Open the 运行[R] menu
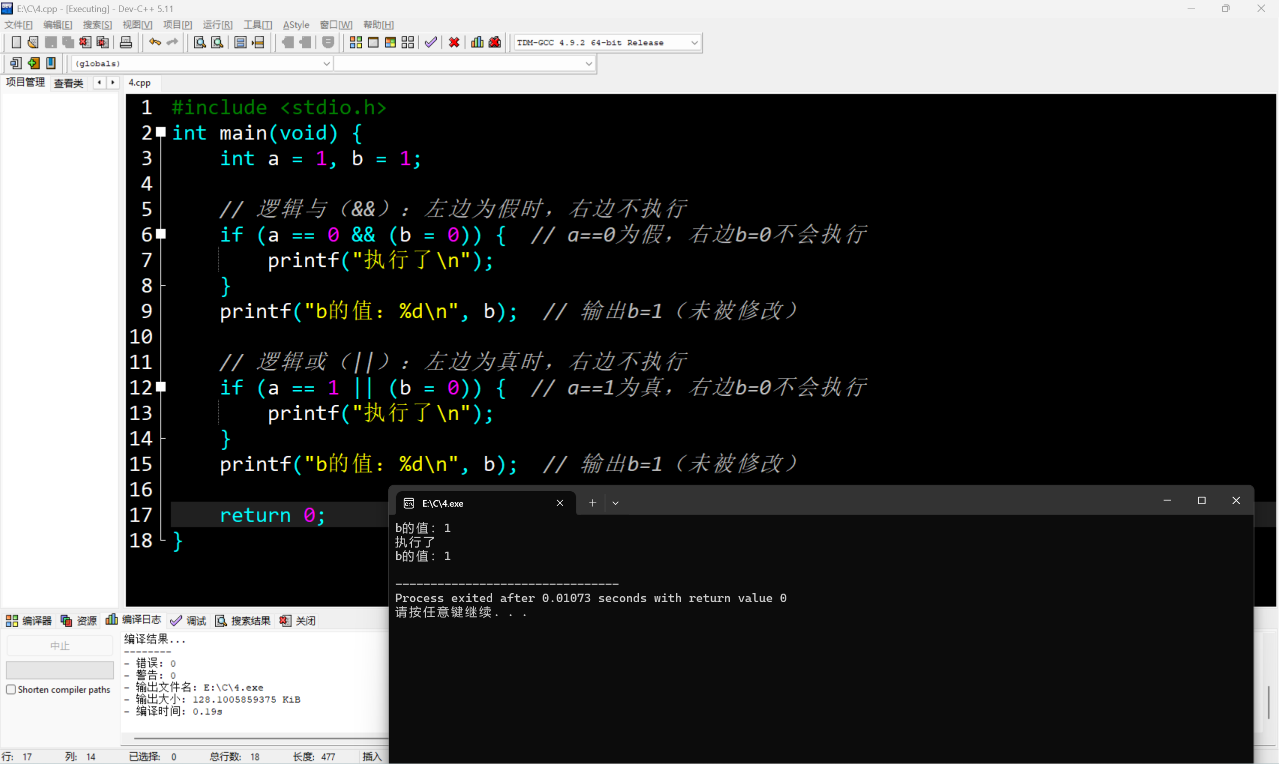Viewport: 1279px width, 764px height. (217, 24)
